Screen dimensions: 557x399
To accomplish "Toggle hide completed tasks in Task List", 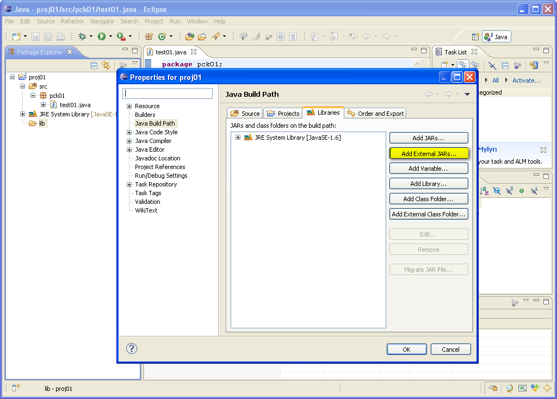I will pos(492,65).
